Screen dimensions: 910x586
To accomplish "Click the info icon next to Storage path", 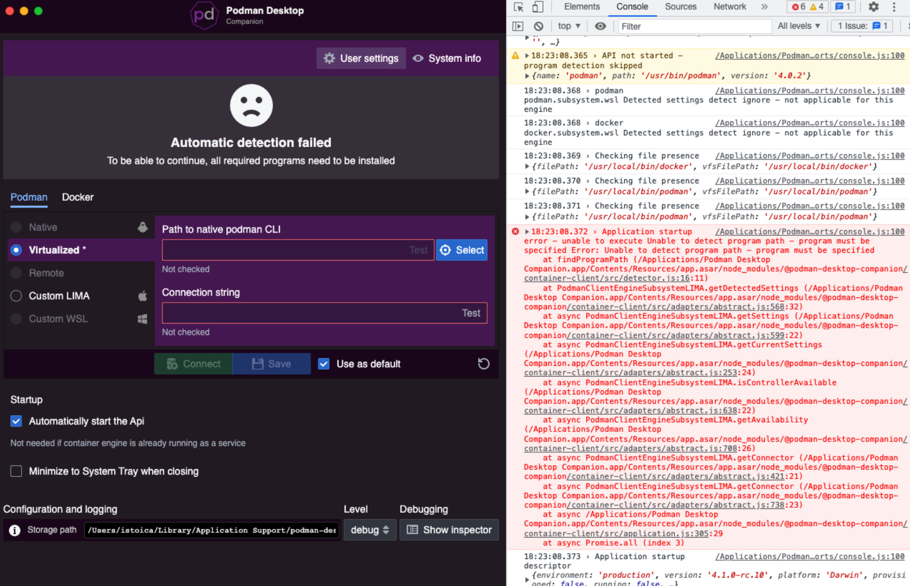I will [15, 530].
